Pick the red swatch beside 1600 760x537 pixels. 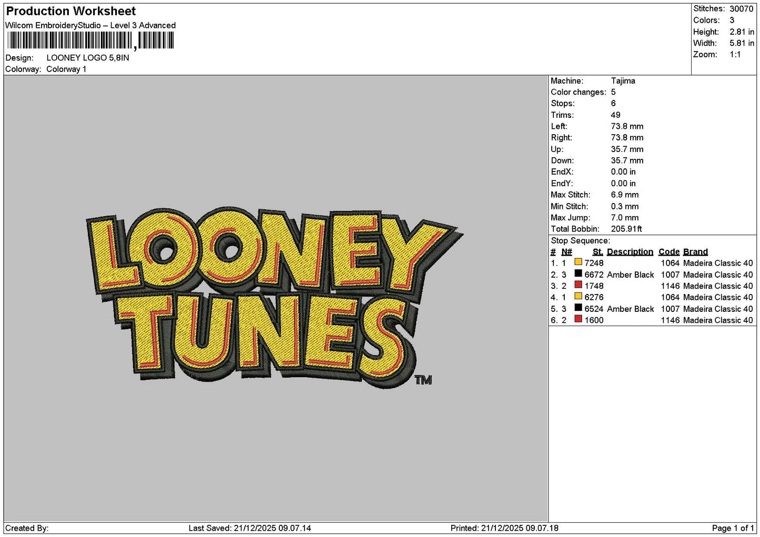tap(578, 319)
